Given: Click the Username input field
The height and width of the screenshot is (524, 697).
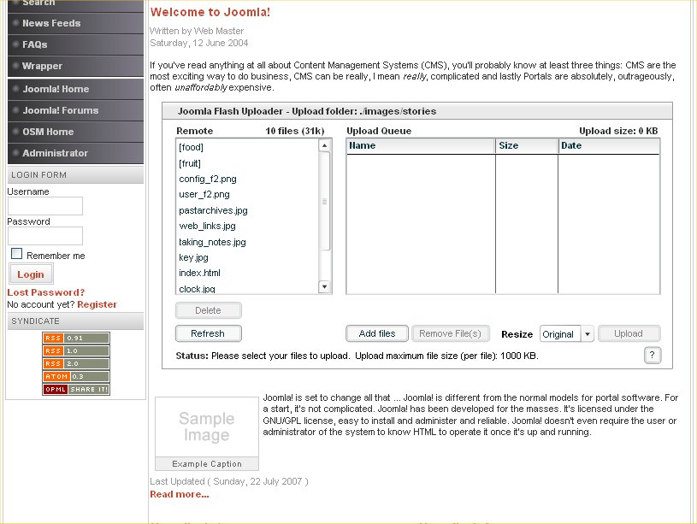Looking at the screenshot, I should pos(45,206).
